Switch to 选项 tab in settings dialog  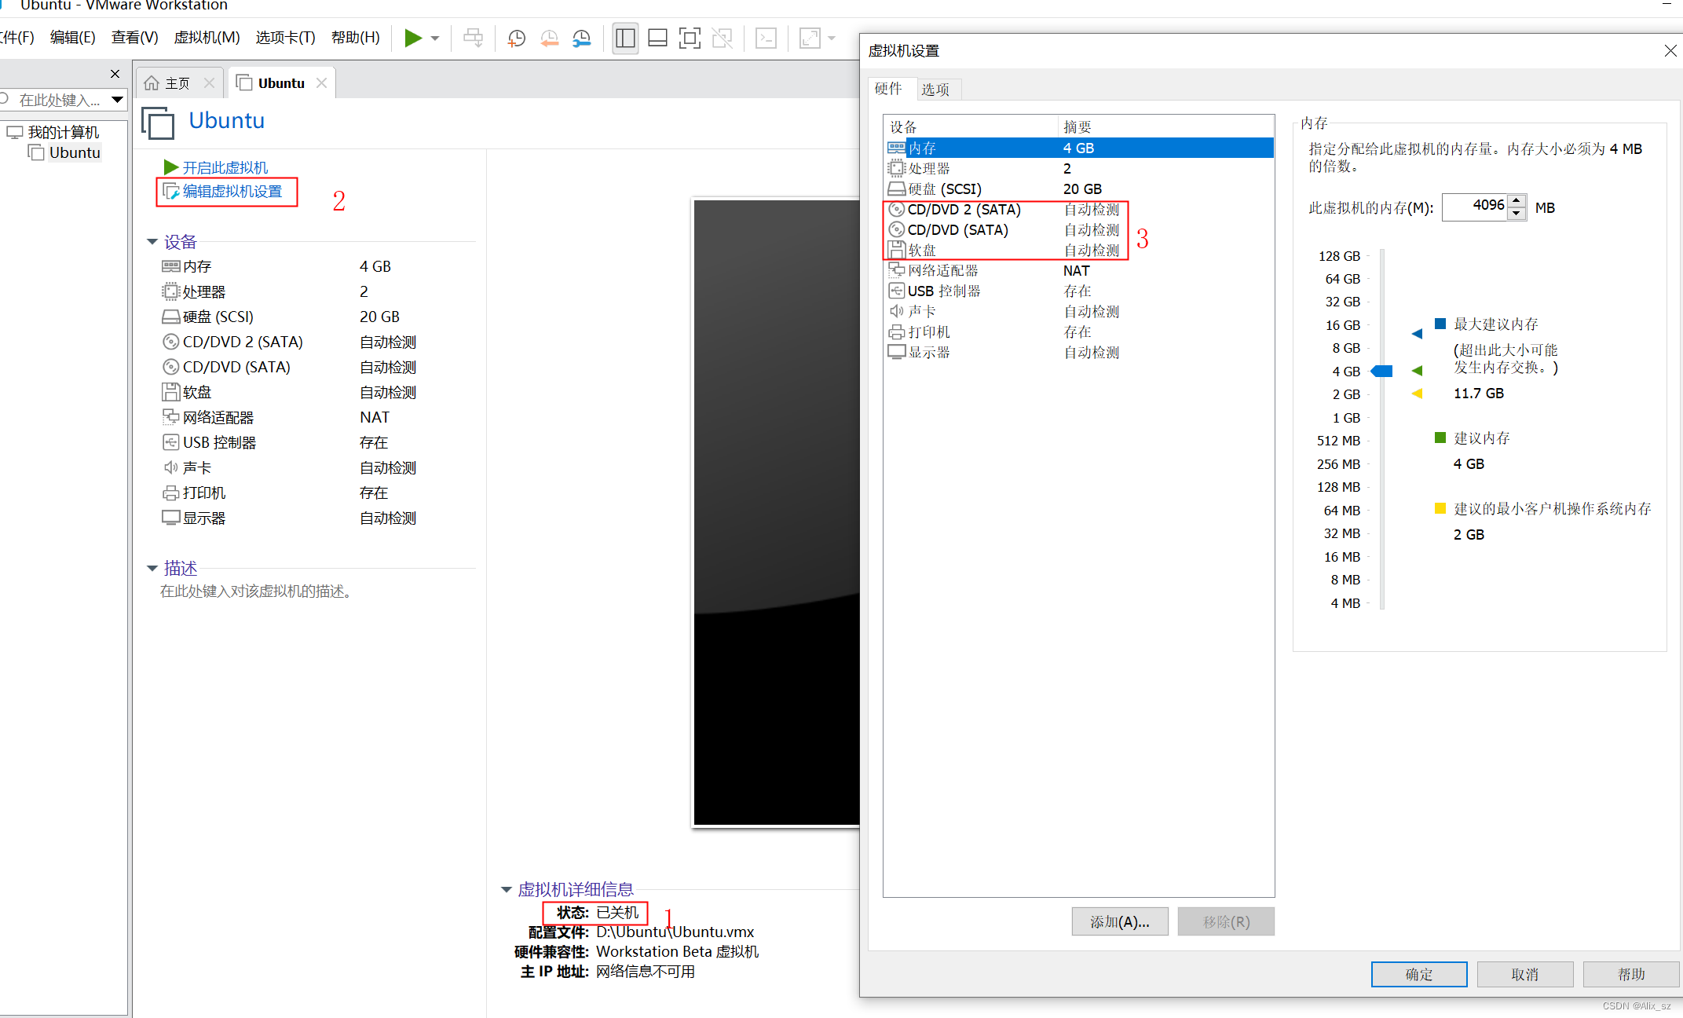[935, 89]
